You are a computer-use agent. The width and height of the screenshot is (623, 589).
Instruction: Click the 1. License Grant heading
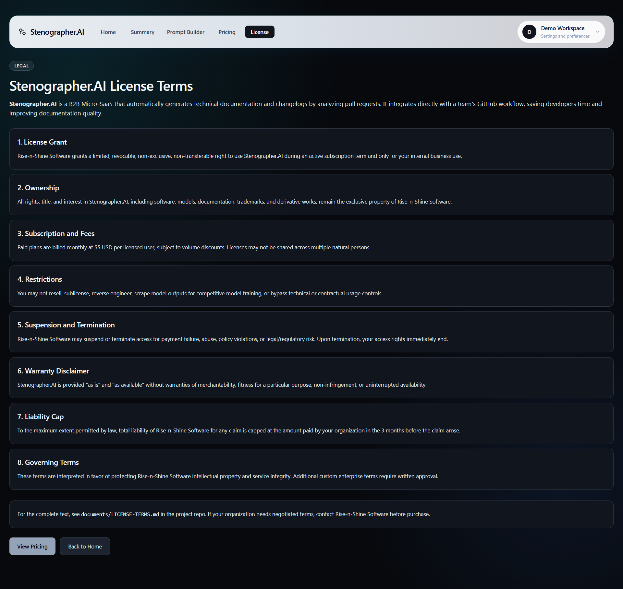click(42, 142)
